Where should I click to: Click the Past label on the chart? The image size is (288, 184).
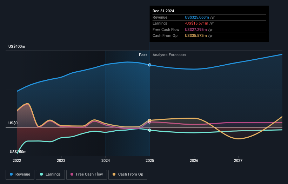(x=143, y=55)
